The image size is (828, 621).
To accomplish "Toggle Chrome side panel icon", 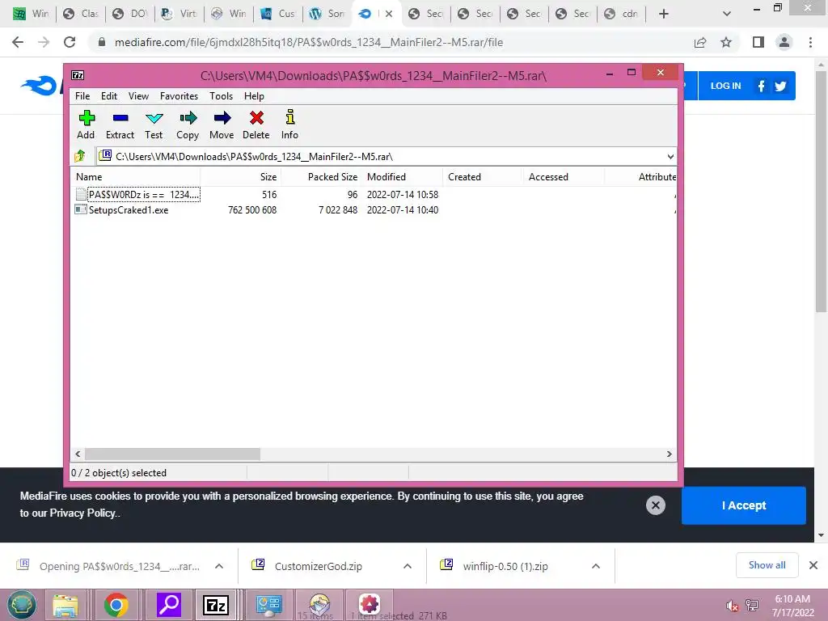I will (758, 42).
